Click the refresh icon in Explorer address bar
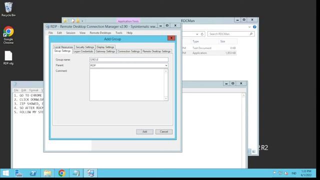Viewport: 320px width, 180px height. coord(202,34)
